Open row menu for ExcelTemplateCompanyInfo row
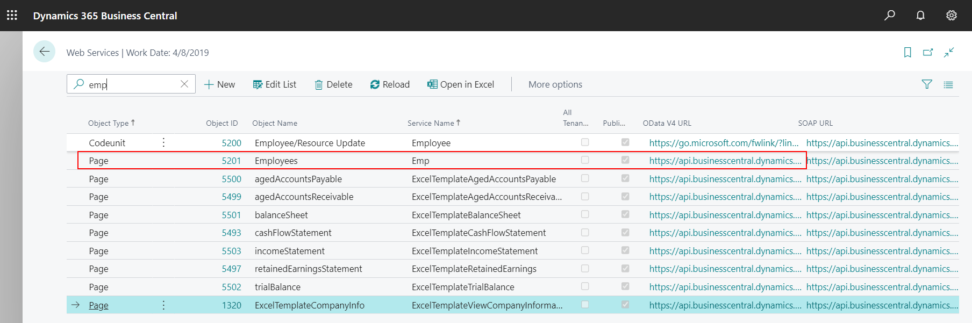The width and height of the screenshot is (972, 323). coord(163,305)
